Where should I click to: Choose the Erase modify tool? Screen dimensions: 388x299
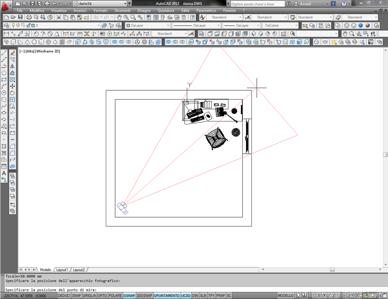coord(12,53)
